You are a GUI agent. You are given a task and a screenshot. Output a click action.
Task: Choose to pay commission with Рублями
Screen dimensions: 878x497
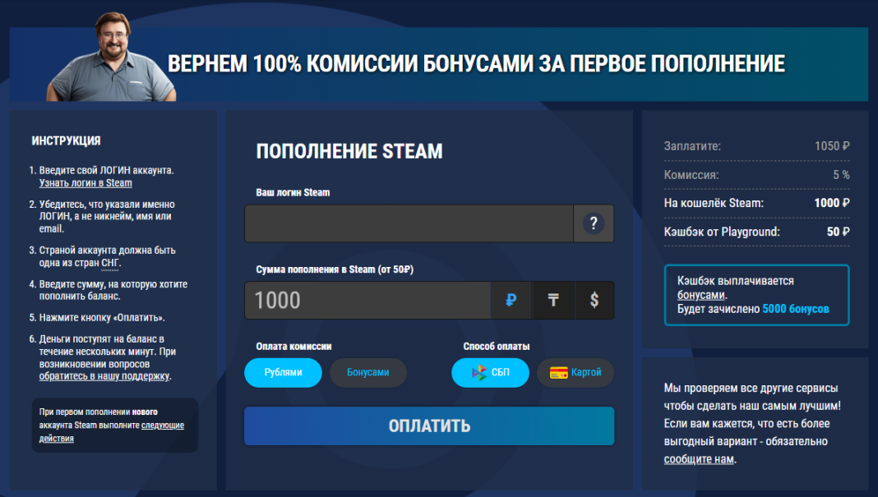pos(284,373)
